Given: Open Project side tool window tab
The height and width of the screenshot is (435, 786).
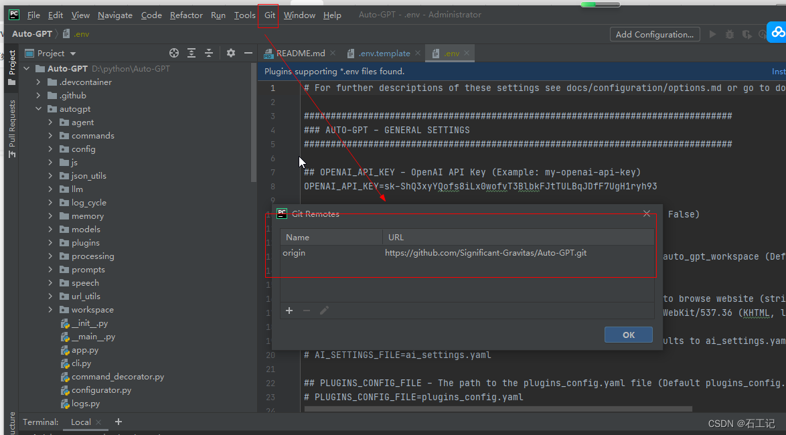Looking at the screenshot, I should [x=12, y=67].
